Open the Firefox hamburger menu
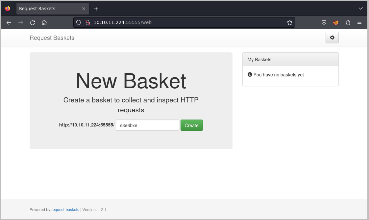This screenshot has height=220, width=369. 359,22
